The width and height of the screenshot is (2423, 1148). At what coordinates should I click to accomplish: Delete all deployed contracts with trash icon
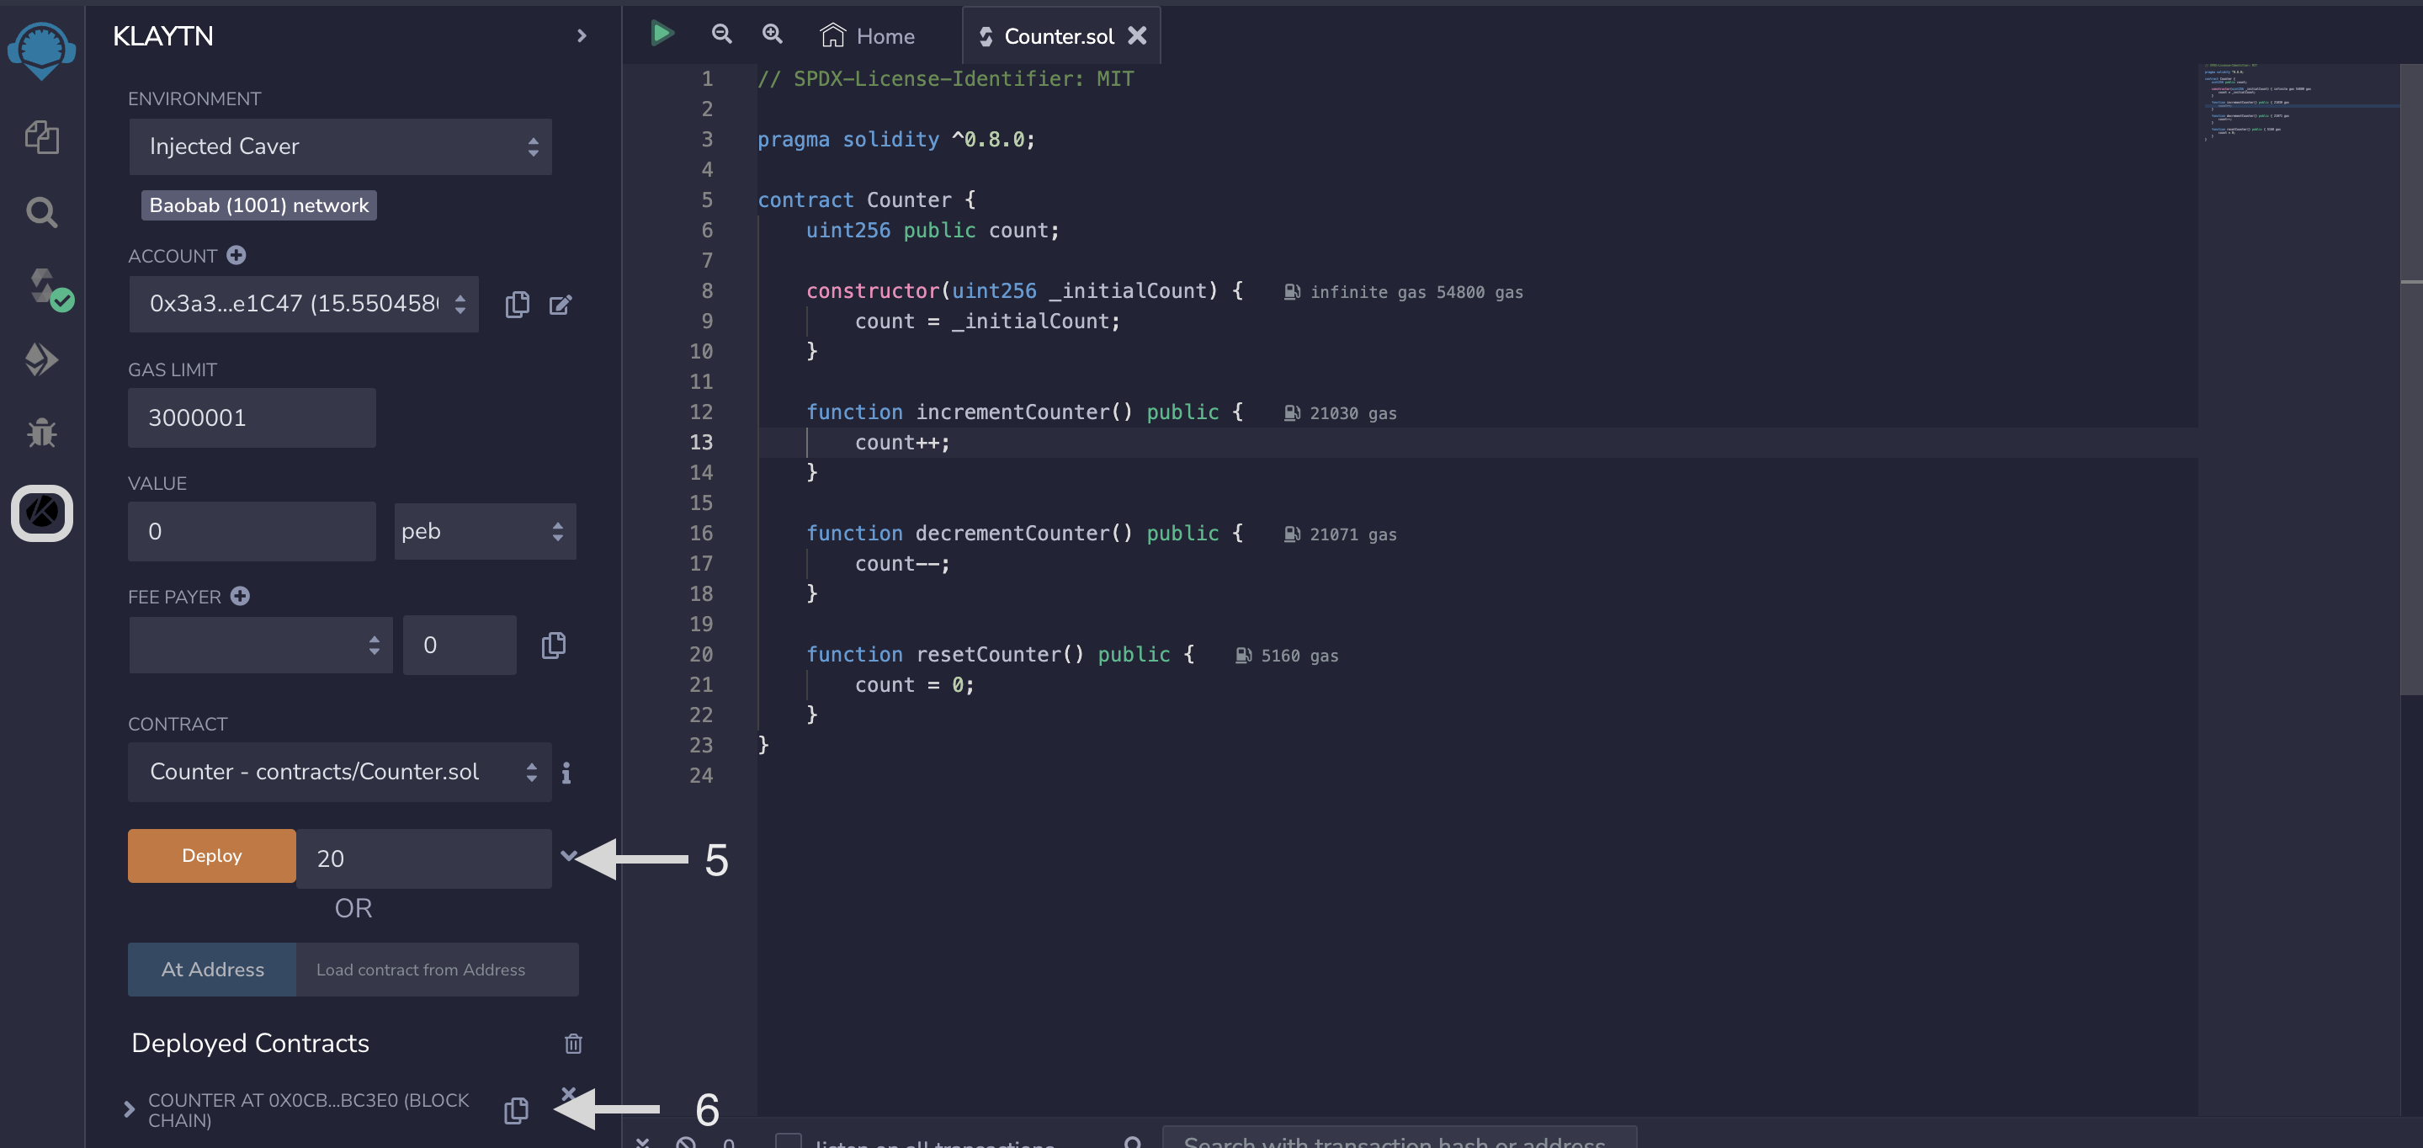point(573,1043)
